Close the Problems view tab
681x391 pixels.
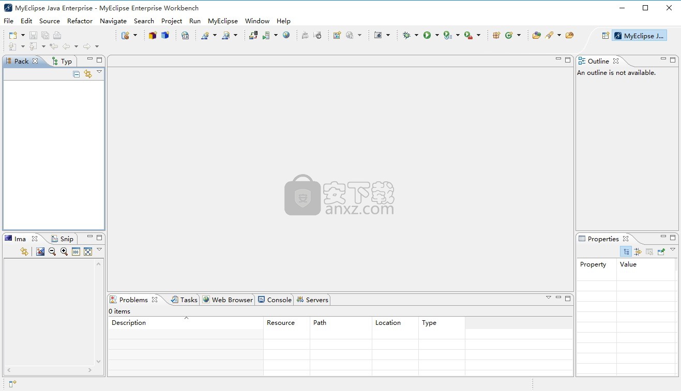[155, 300]
